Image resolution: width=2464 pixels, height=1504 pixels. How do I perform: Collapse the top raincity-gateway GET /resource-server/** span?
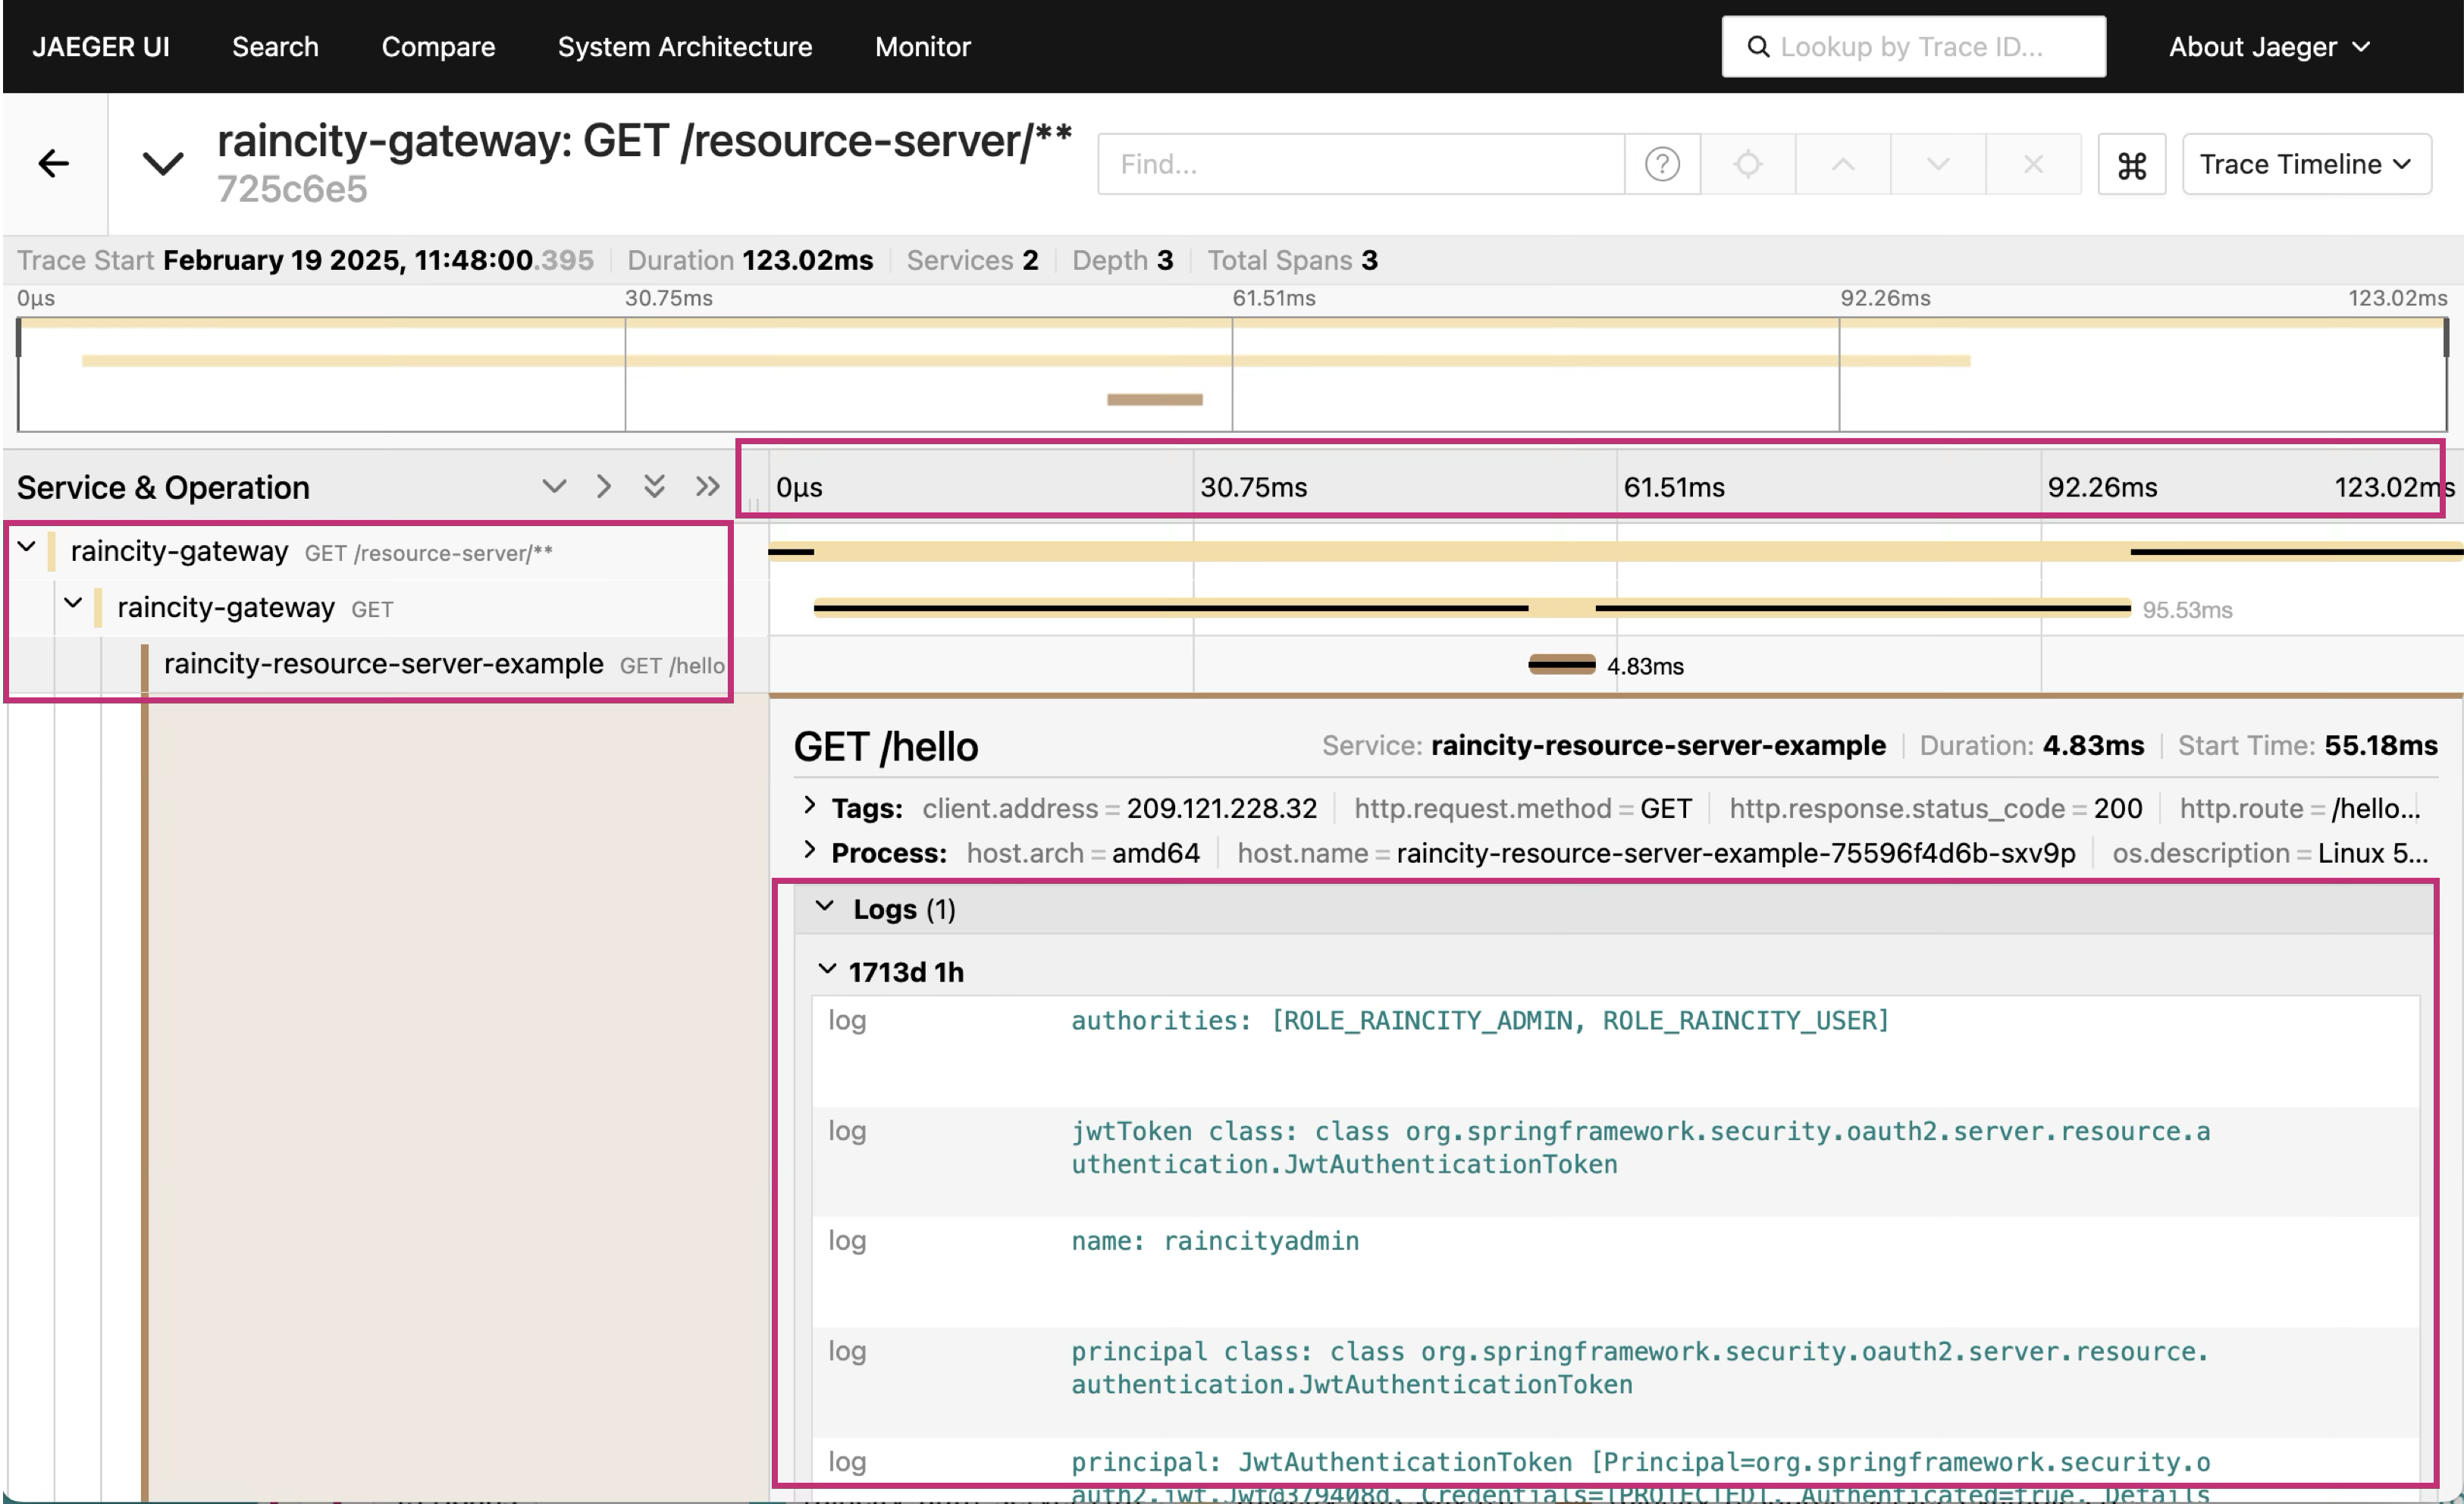(27, 548)
